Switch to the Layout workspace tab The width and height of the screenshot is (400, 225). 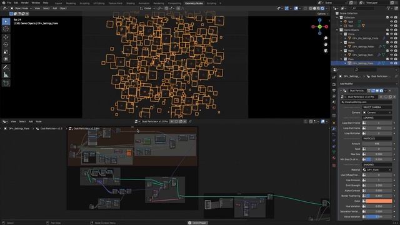58,3
